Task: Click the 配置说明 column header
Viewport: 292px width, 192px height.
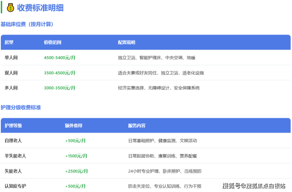Action: tap(126, 42)
